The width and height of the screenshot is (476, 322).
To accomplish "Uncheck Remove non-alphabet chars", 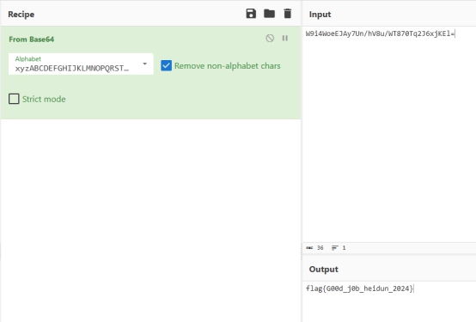I will (x=167, y=65).
